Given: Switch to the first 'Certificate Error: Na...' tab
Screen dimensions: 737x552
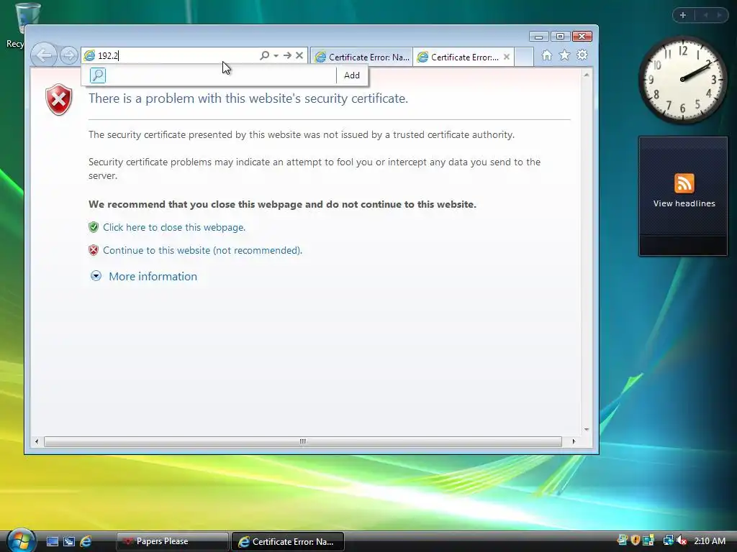Looking at the screenshot, I should [x=361, y=57].
